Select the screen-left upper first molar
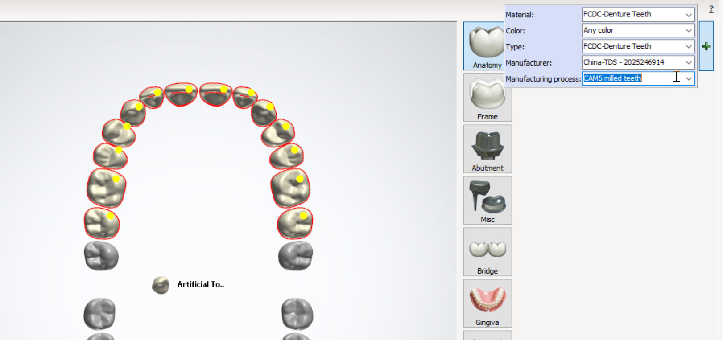 tap(106, 188)
